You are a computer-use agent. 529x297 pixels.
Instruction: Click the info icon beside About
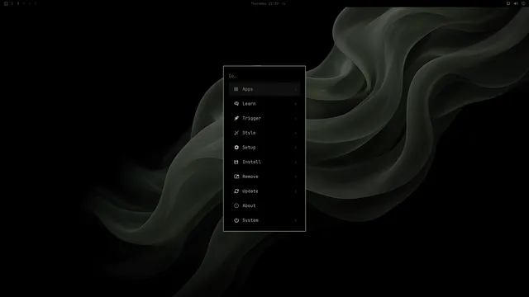[236, 205]
